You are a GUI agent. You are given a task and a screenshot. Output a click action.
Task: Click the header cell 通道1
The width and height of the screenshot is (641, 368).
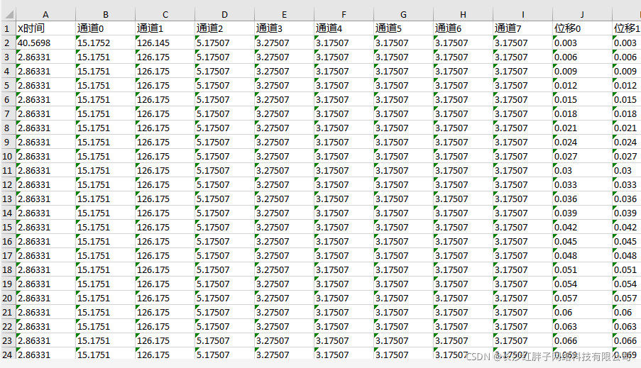point(165,28)
